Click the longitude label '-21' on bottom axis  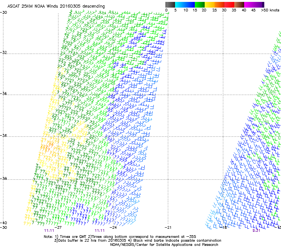coord(168,228)
